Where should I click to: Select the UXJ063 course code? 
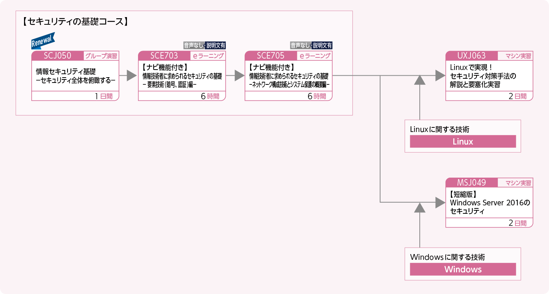pyautogui.click(x=472, y=56)
